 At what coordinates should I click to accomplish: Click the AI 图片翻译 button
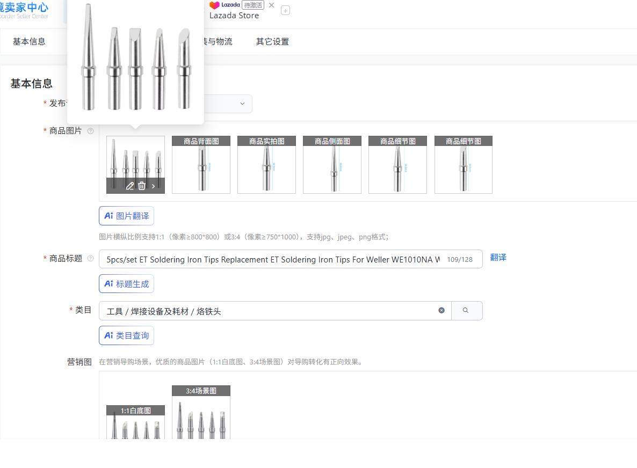click(x=126, y=216)
